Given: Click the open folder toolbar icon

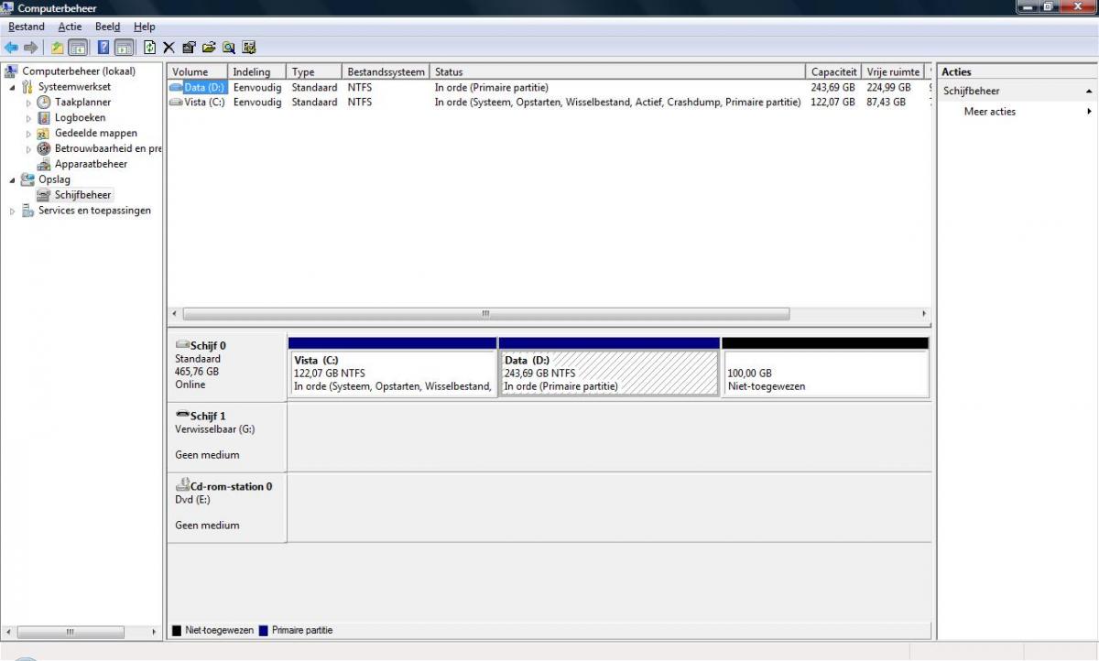Looking at the screenshot, I should (209, 48).
